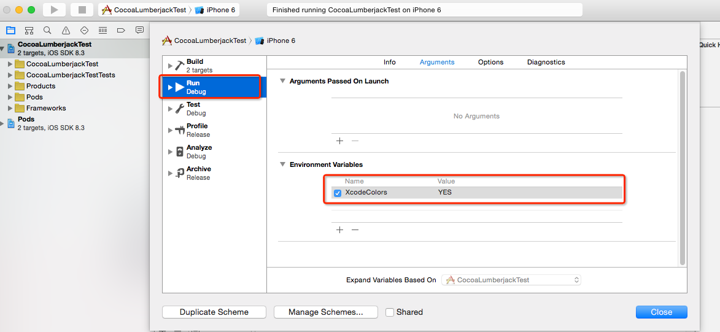Open the Project navigator folder icon
Viewport: 720px width, 332px height.
tap(10, 30)
